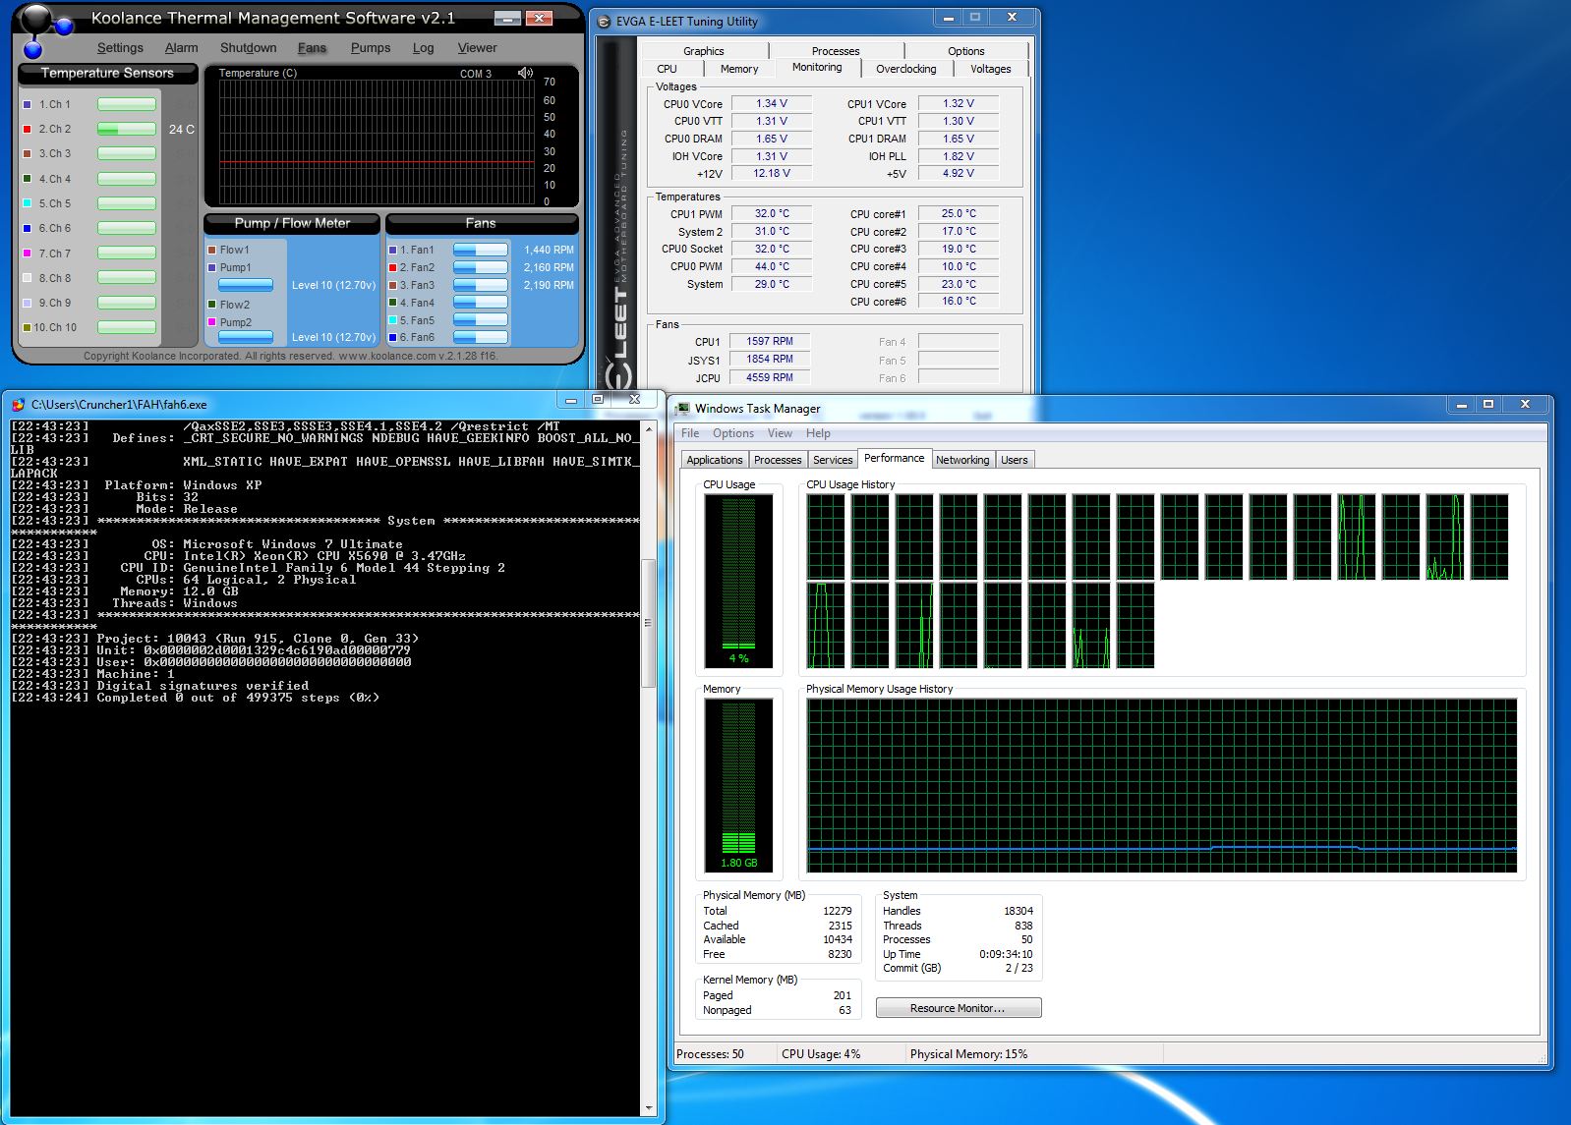Switch to E-LEET Voltages tab

(991, 69)
